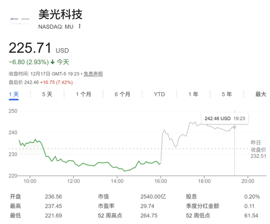
Task: Click the NASDAQ: MU ticker label
Action: (56, 27)
